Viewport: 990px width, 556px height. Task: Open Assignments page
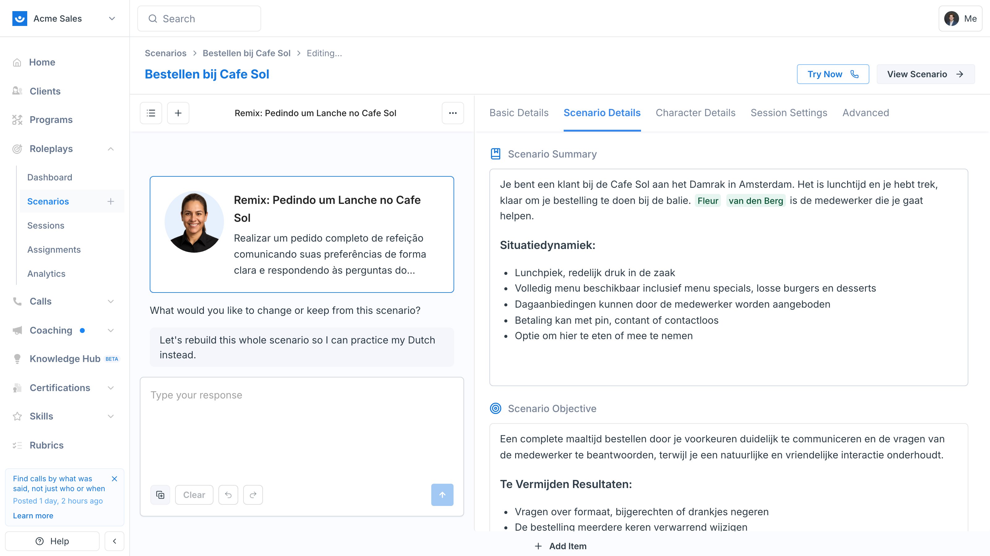click(x=54, y=250)
